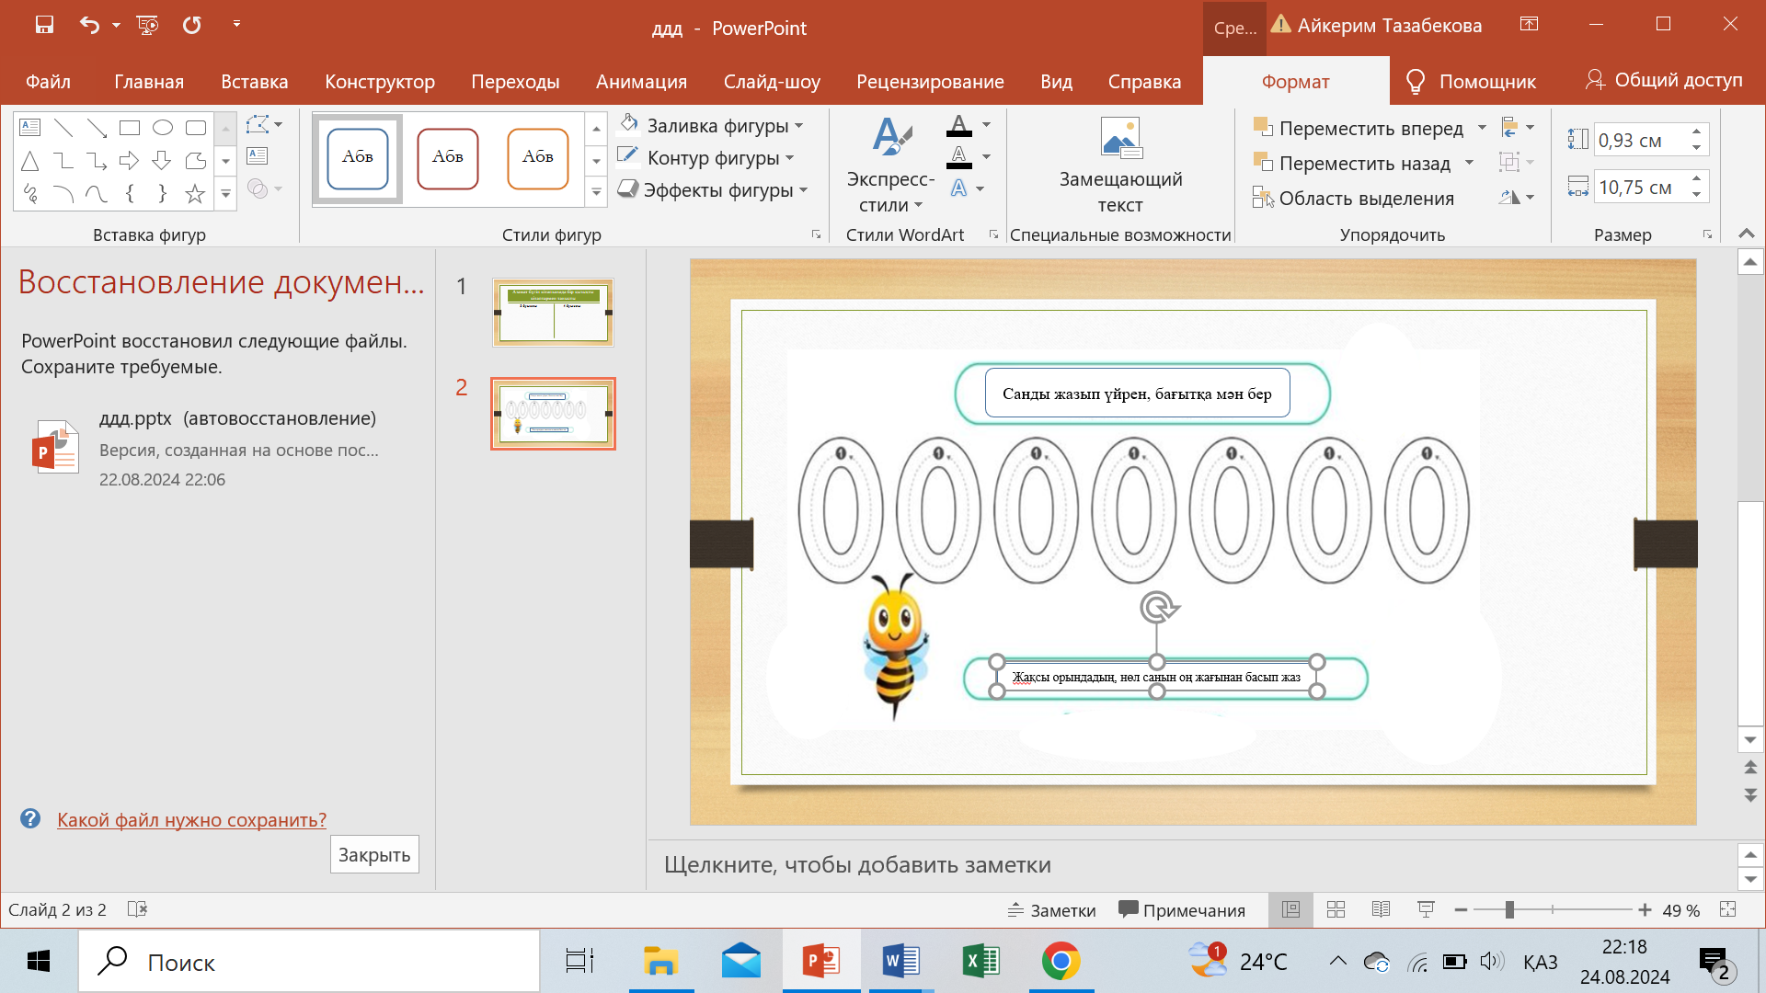1766x993 pixels.
Task: Click the zoom slider handle
Action: click(x=1509, y=909)
